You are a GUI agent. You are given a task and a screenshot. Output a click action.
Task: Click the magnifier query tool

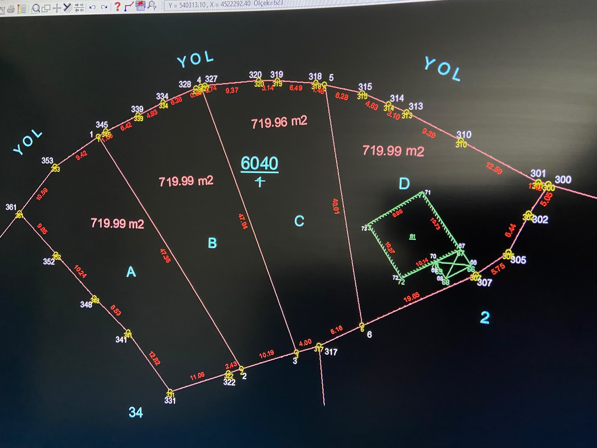pyautogui.click(x=152, y=5)
